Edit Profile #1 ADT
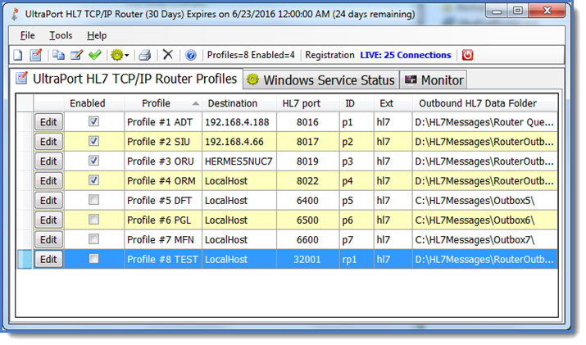Image resolution: width=586 pixels, height=345 pixels. [x=48, y=122]
